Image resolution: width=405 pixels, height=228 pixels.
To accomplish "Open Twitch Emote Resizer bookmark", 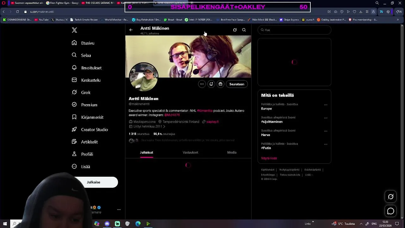I will point(84,20).
